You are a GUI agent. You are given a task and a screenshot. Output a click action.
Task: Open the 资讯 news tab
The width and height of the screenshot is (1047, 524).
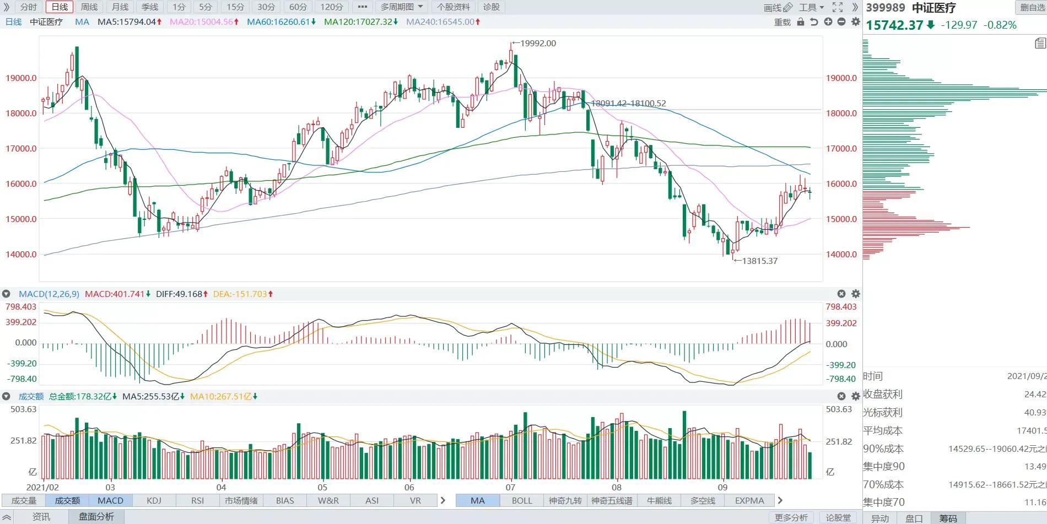(41, 517)
